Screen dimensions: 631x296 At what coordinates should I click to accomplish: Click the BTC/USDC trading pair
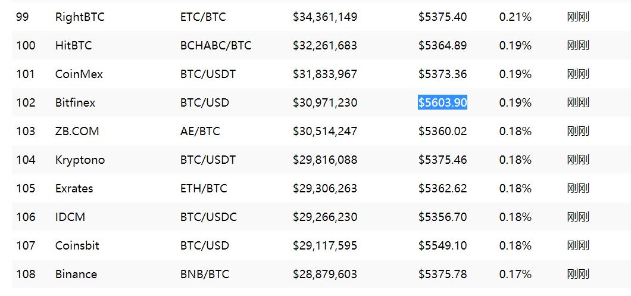[208, 217]
